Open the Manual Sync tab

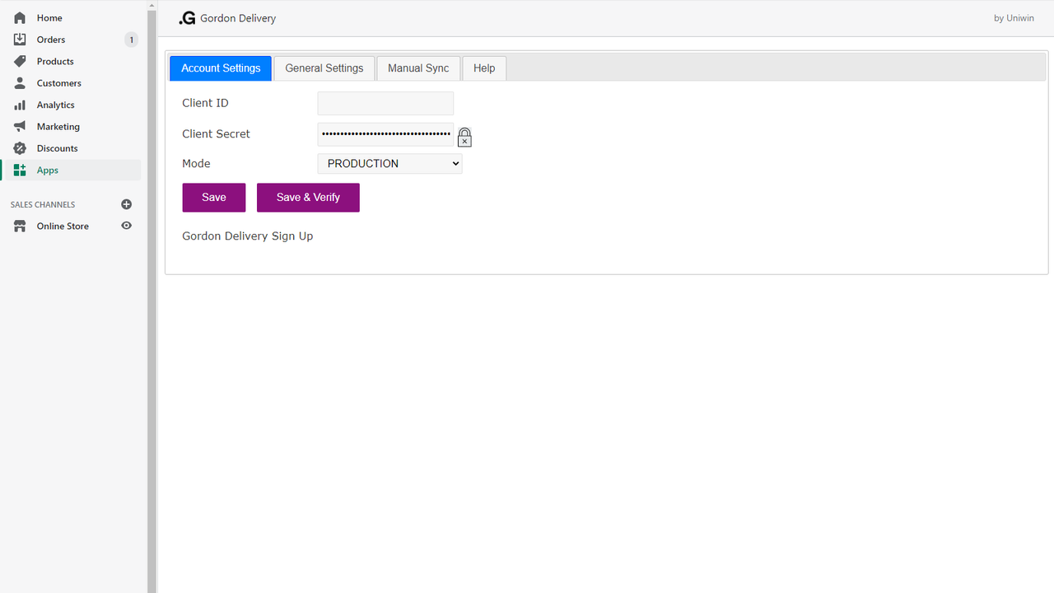[418, 68]
